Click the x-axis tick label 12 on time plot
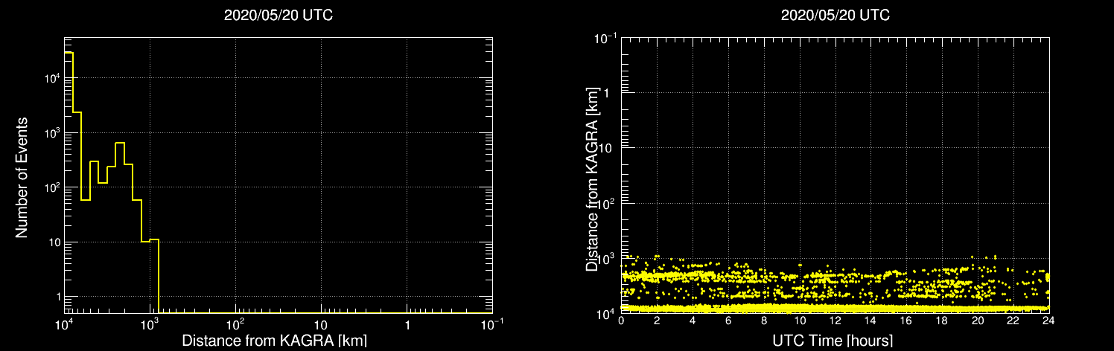Screen dimensions: 1114x351 835,321
